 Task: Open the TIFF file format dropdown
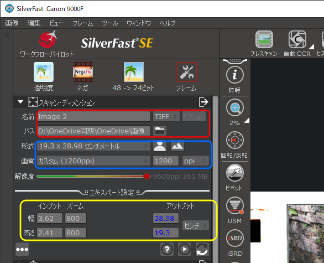tap(166, 116)
